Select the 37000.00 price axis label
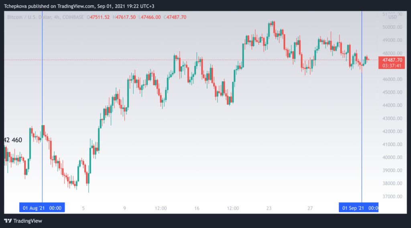Image resolution: width=411 pixels, height=228 pixels. tap(393, 196)
